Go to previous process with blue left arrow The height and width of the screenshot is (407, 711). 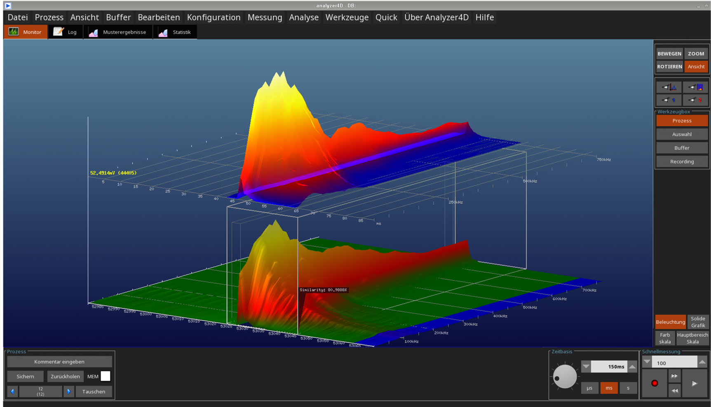click(x=12, y=391)
